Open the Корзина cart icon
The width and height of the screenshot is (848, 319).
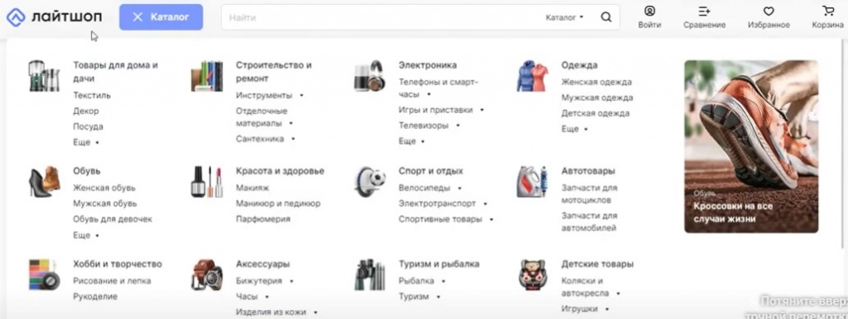(828, 12)
